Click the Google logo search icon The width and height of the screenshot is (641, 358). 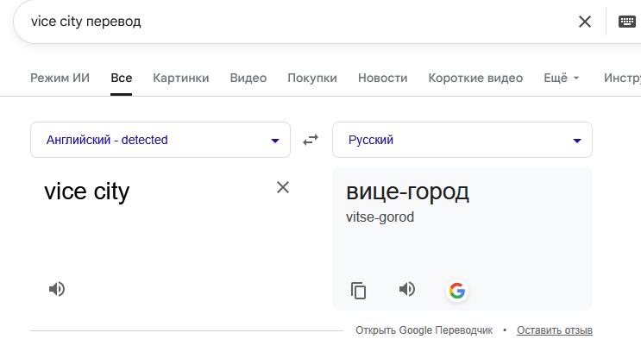point(457,291)
